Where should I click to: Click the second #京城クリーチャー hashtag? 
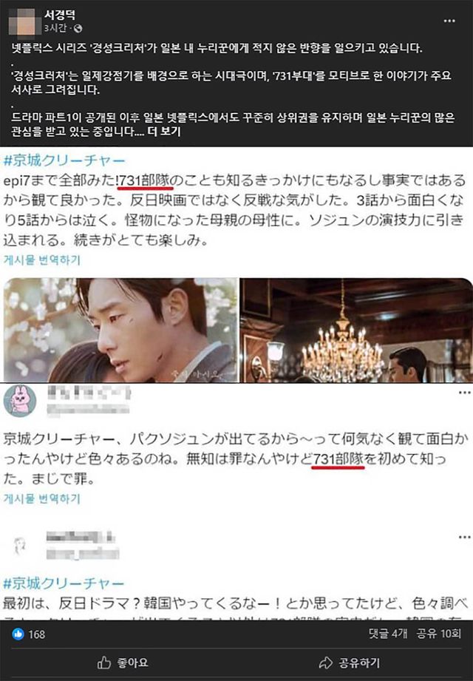tap(64, 583)
